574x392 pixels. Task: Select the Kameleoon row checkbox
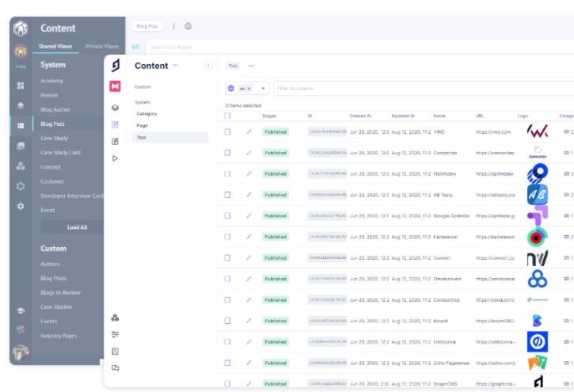[x=228, y=237]
